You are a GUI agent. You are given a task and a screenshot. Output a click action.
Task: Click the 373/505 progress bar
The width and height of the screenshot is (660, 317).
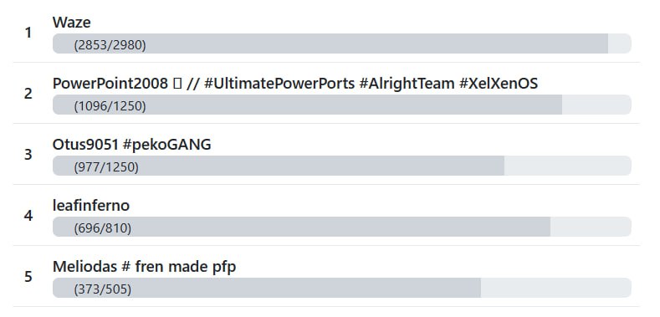(342, 288)
